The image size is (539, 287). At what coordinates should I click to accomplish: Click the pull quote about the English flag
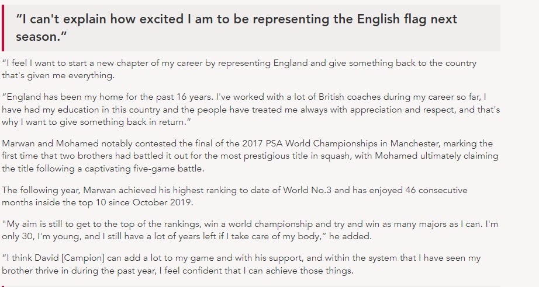click(x=236, y=28)
